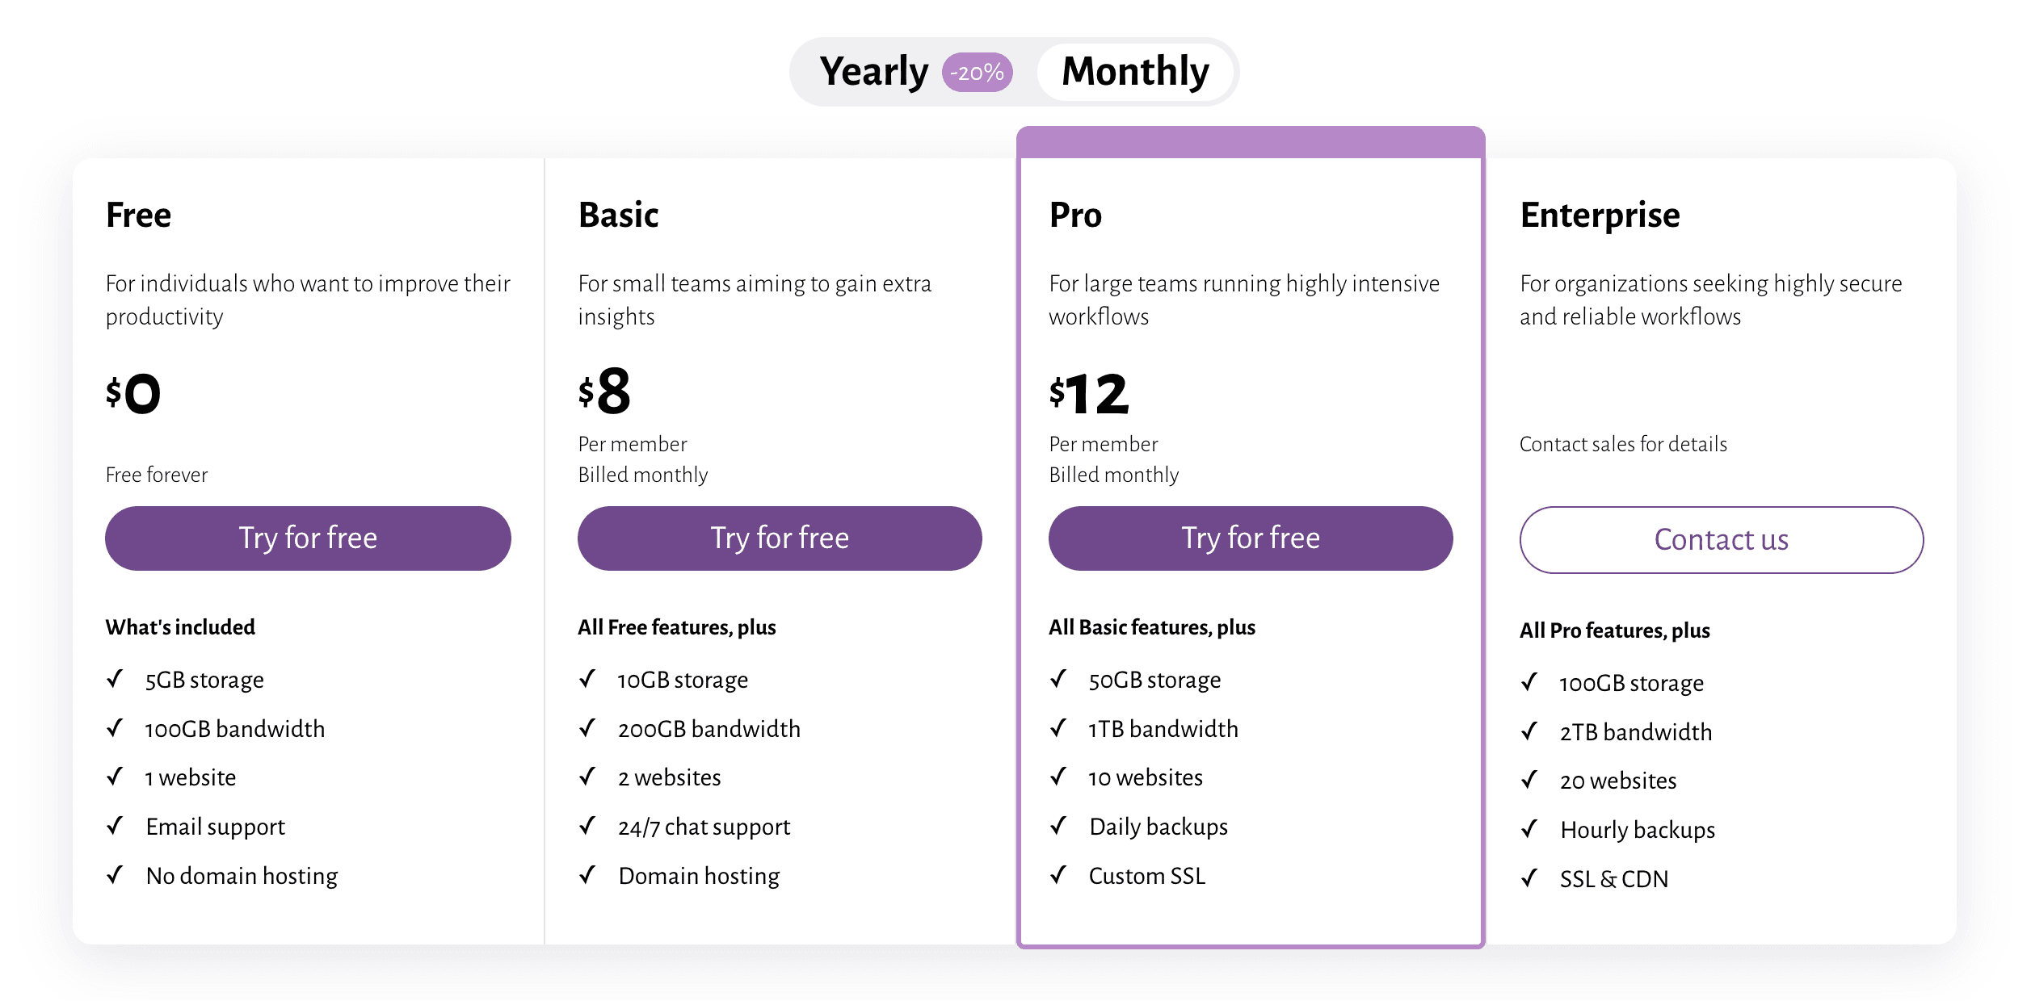
Task: Click checkmark next to Custom SSL
Action: (1058, 875)
